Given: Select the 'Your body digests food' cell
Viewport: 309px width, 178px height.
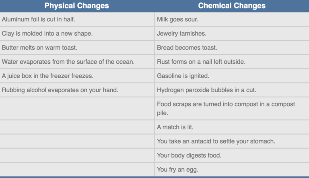Looking at the screenshot, I should pyautogui.click(x=189, y=155).
